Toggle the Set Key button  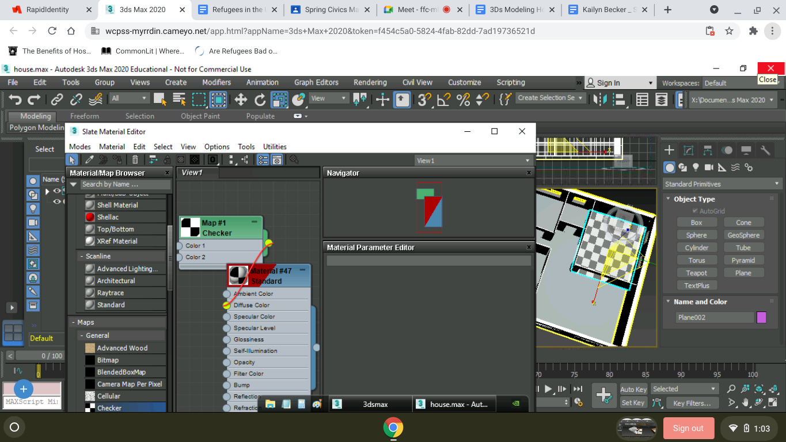tap(633, 403)
